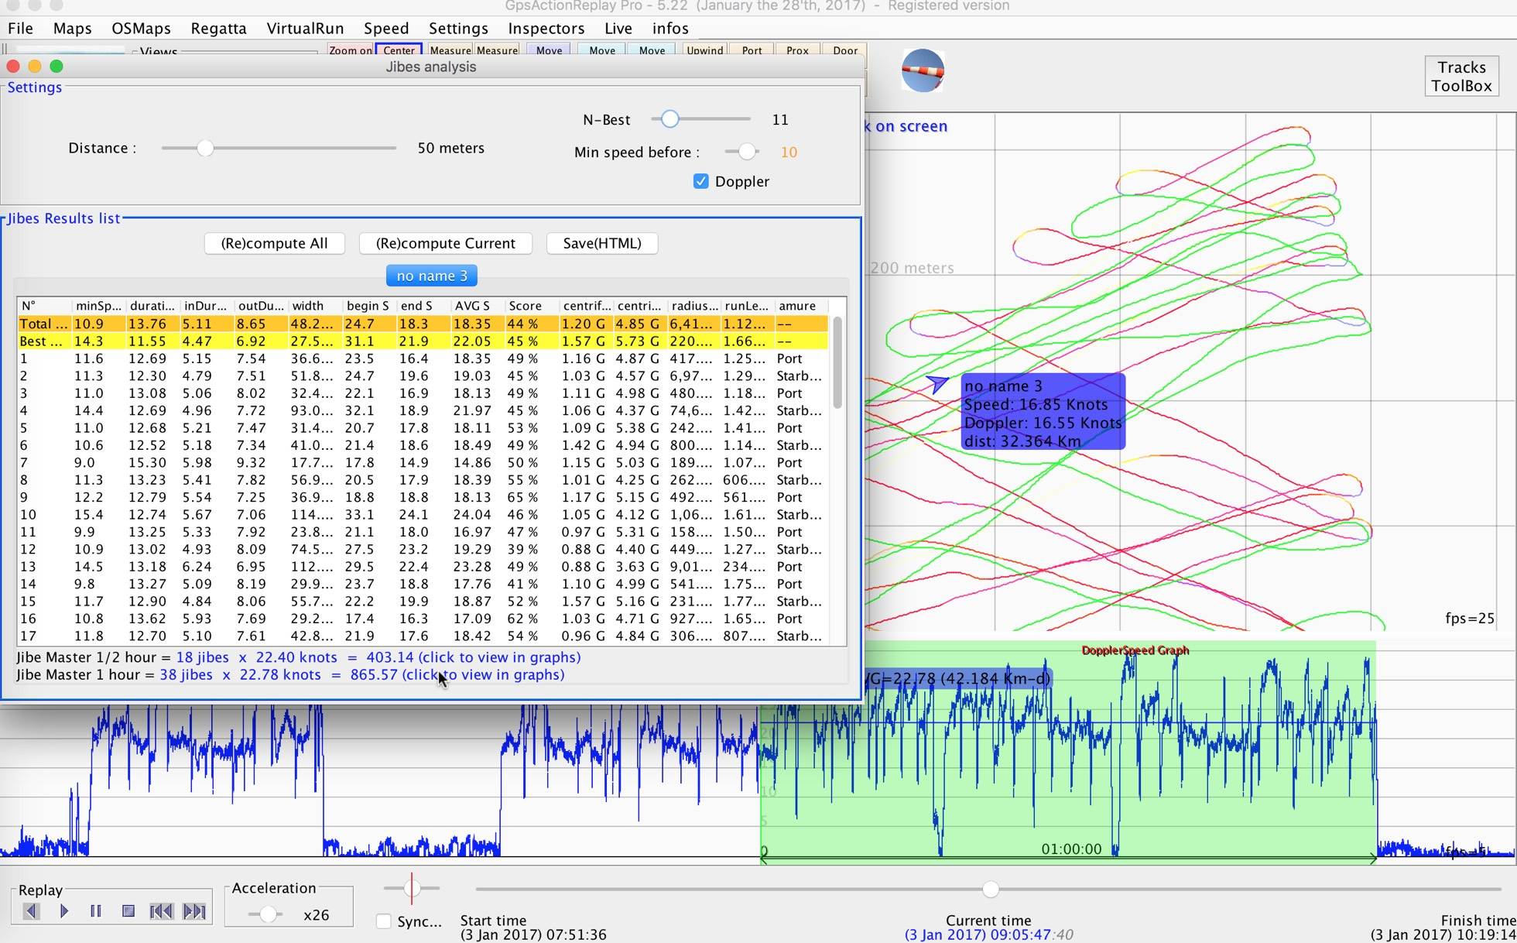Stop the replay with the square icon
The height and width of the screenshot is (943, 1517).
[128, 911]
